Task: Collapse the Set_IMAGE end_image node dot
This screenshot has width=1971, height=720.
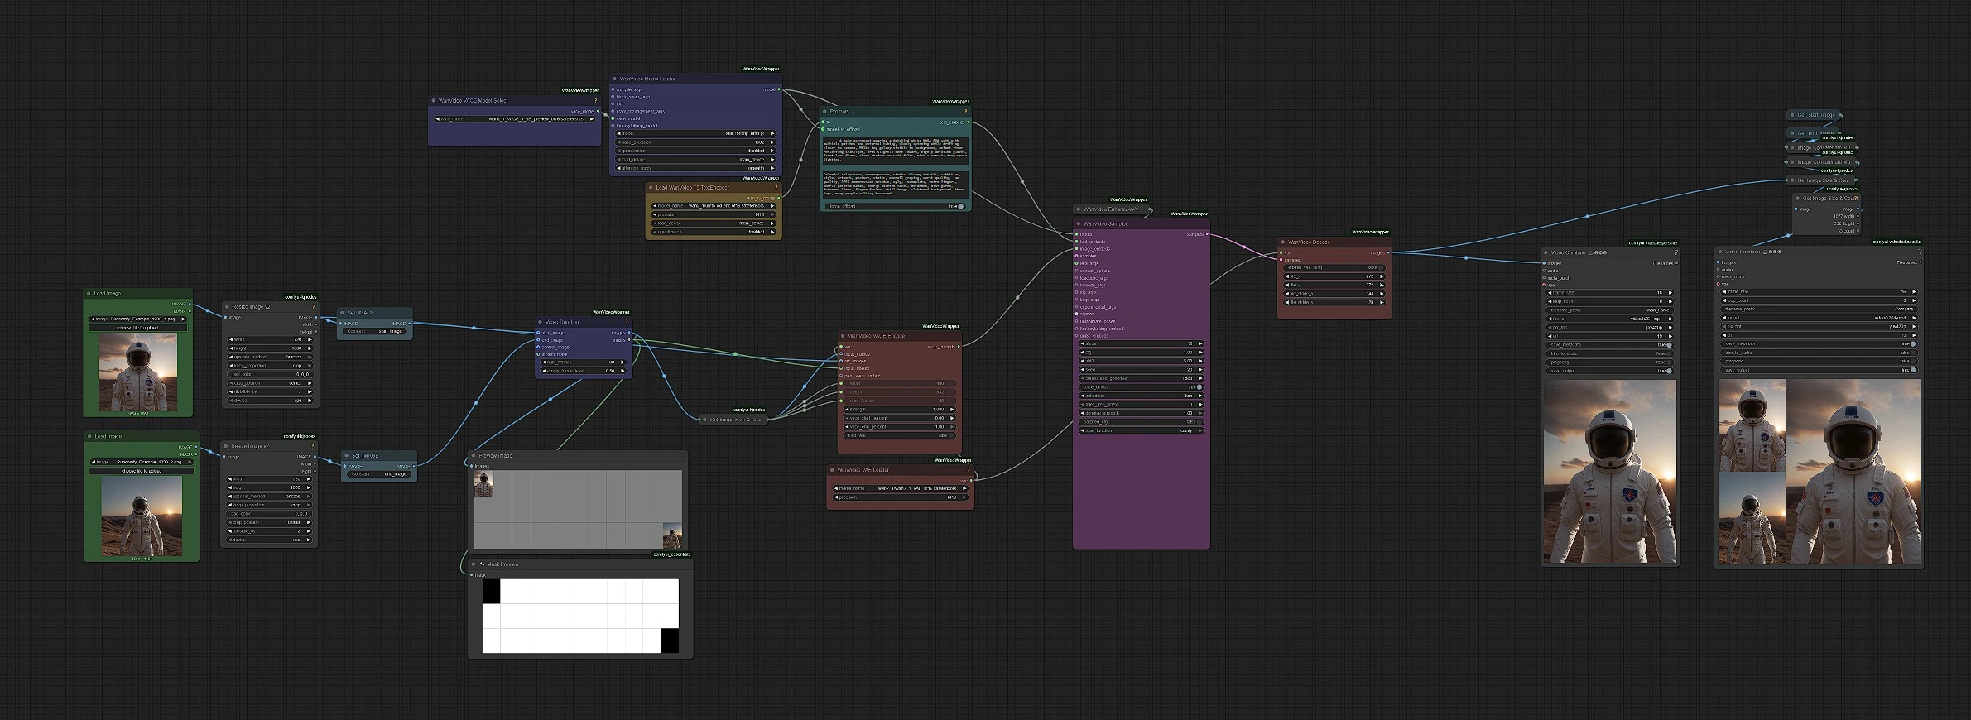Action: point(347,455)
